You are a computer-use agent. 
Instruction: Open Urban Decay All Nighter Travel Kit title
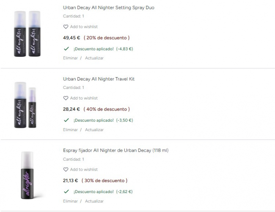tap(99, 79)
